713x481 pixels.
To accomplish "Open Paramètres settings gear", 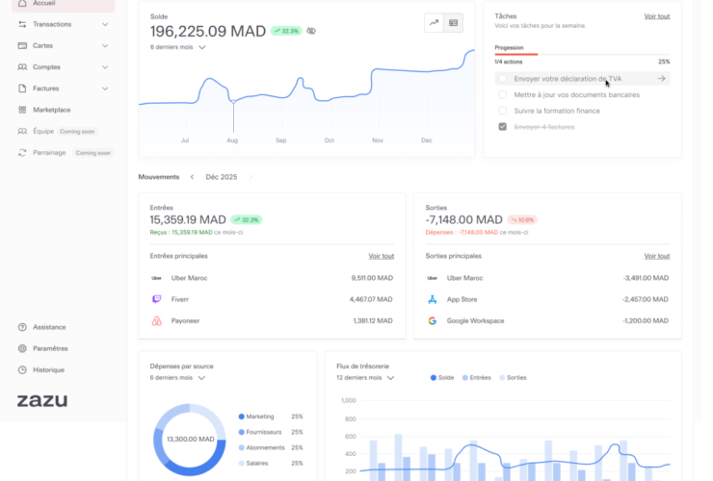I will tap(22, 348).
